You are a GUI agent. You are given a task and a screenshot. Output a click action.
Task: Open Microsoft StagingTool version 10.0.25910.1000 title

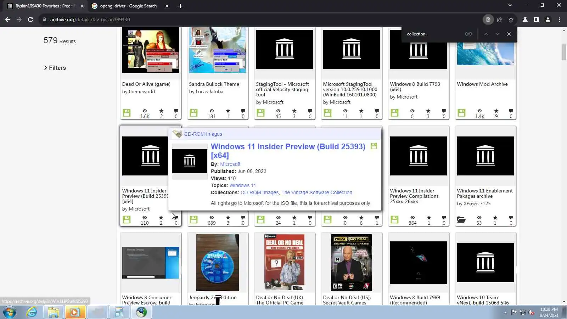tap(350, 89)
